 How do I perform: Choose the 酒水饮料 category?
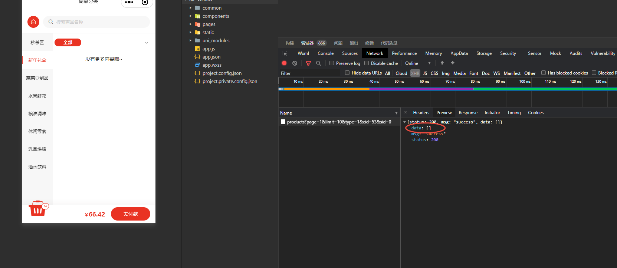click(37, 167)
